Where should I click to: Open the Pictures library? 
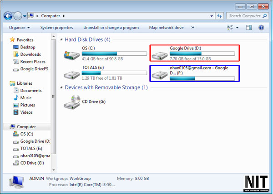(24, 105)
